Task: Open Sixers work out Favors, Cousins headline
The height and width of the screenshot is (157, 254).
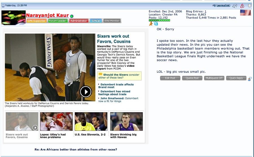Action: click(x=114, y=39)
